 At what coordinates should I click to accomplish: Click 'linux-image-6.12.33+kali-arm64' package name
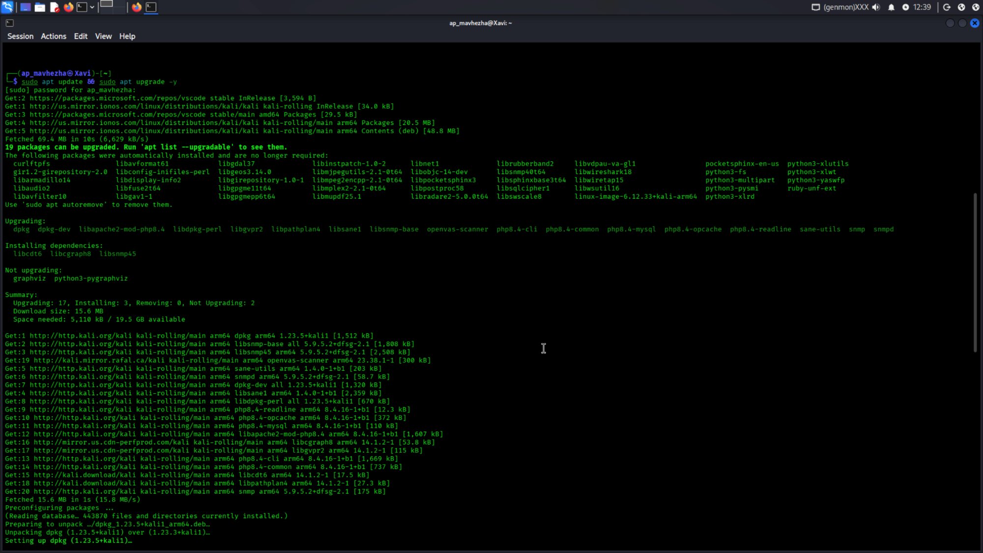click(x=636, y=196)
